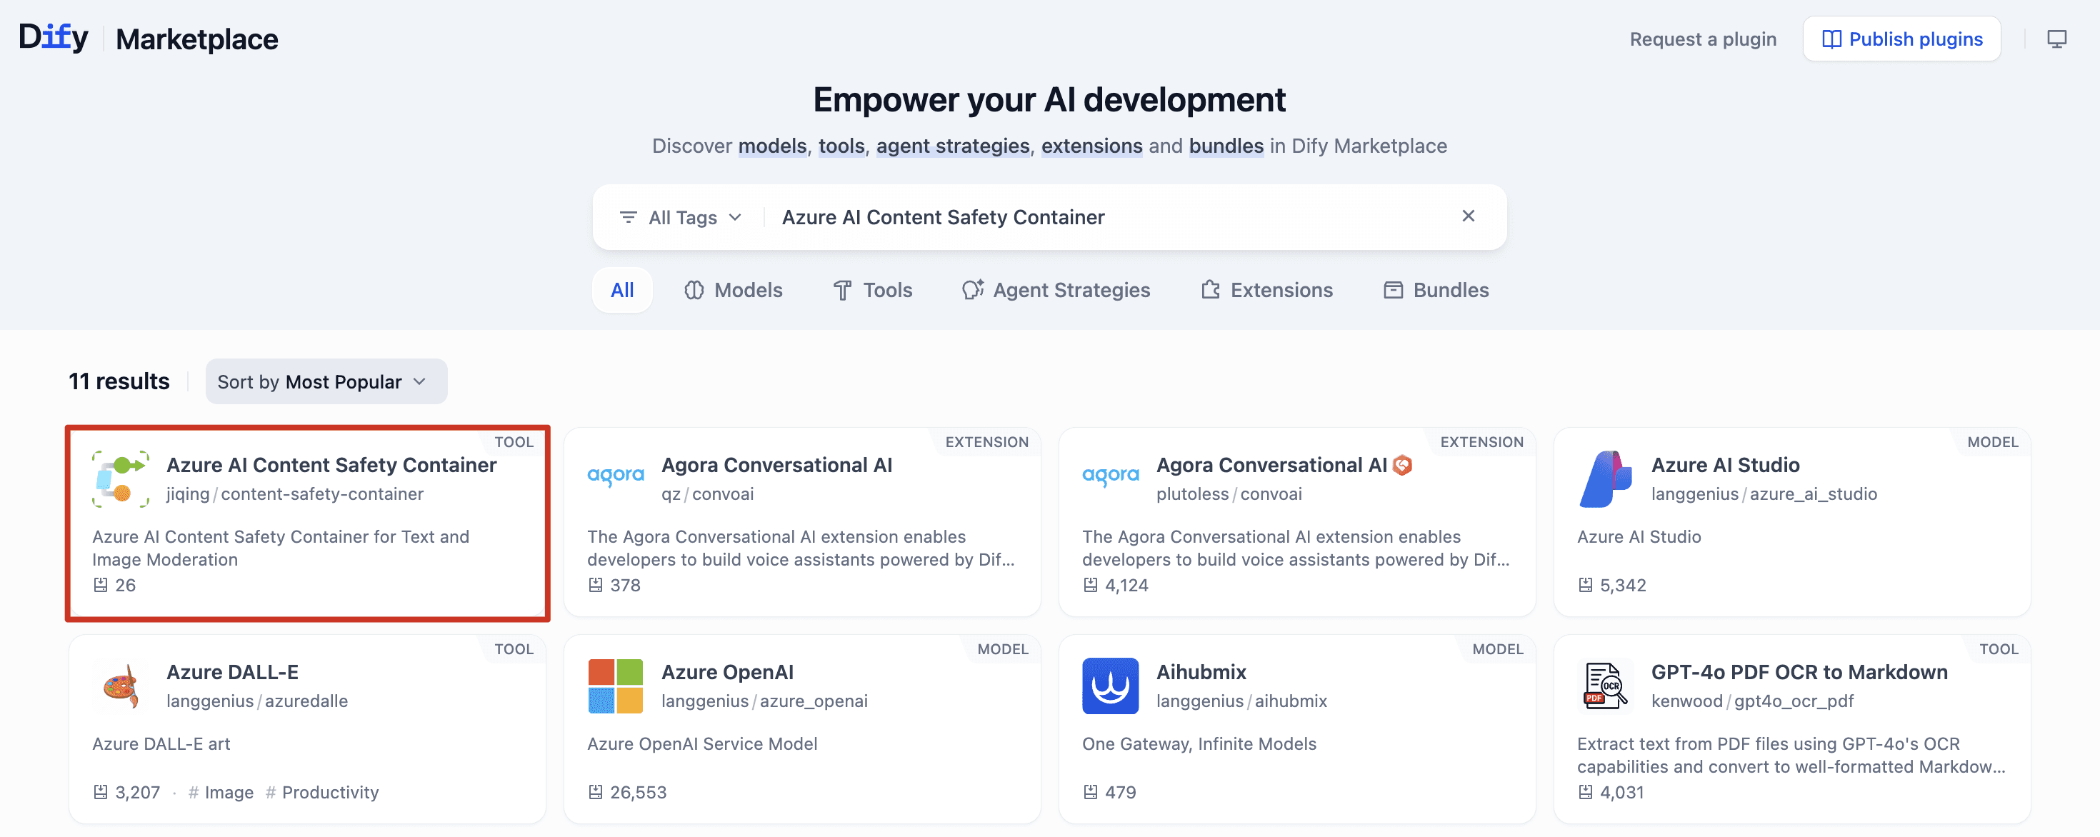Open the Sort by Most Popular dropdown
The image size is (2100, 837).
coord(325,381)
